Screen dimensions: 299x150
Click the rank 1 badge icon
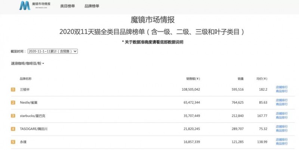[x=13, y=90]
